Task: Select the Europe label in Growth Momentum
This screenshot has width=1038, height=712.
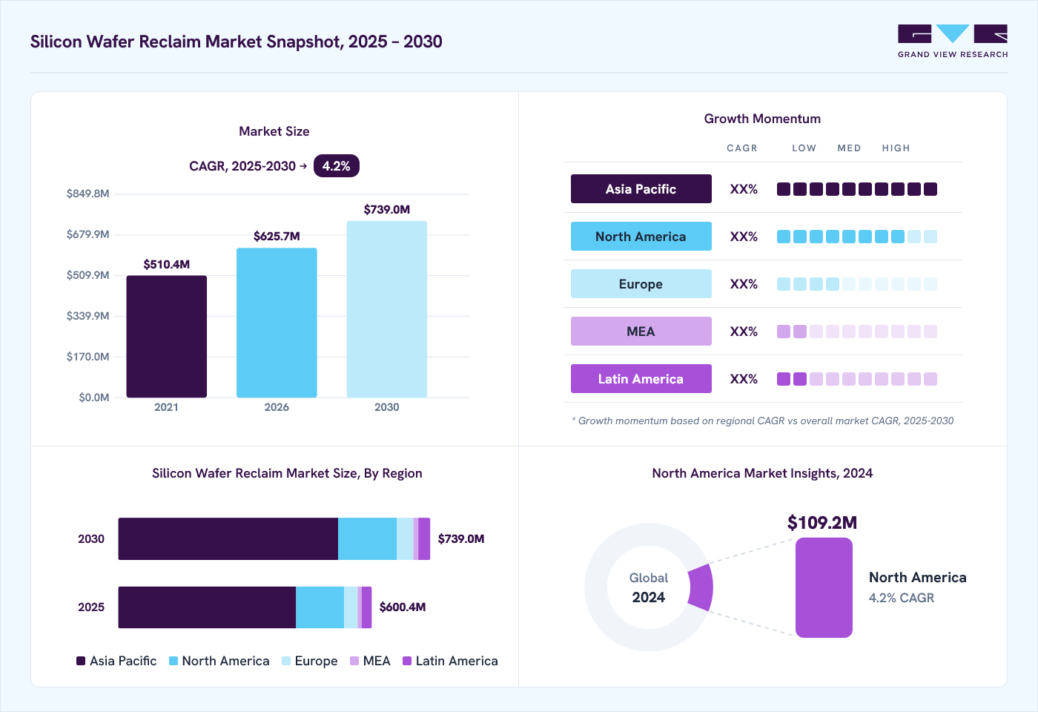Action: [641, 284]
